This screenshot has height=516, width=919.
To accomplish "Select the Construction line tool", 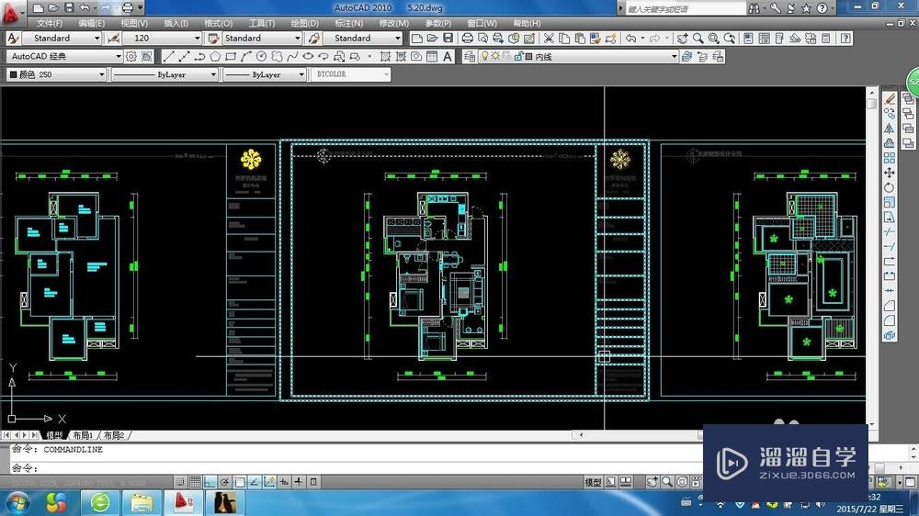I will point(184,56).
